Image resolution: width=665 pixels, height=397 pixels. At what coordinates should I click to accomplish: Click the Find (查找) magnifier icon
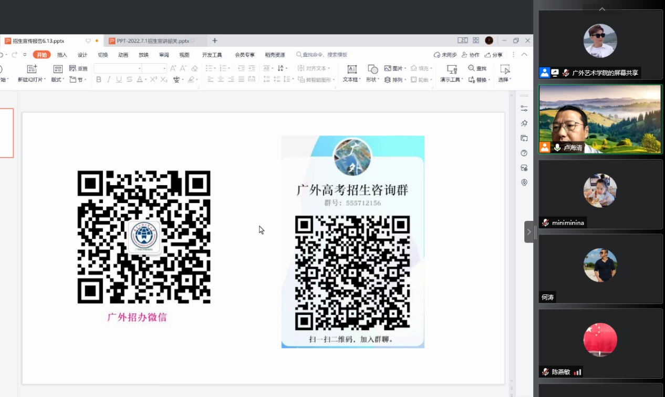tap(471, 68)
